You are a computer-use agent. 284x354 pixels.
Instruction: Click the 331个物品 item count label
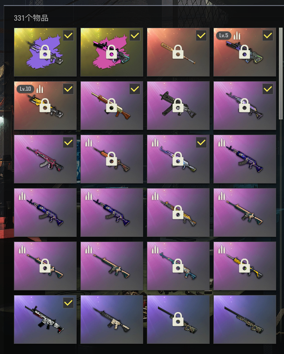pos(31,18)
